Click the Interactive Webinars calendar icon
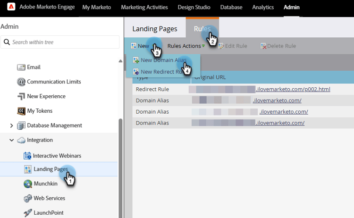354x218 pixels. point(27,156)
